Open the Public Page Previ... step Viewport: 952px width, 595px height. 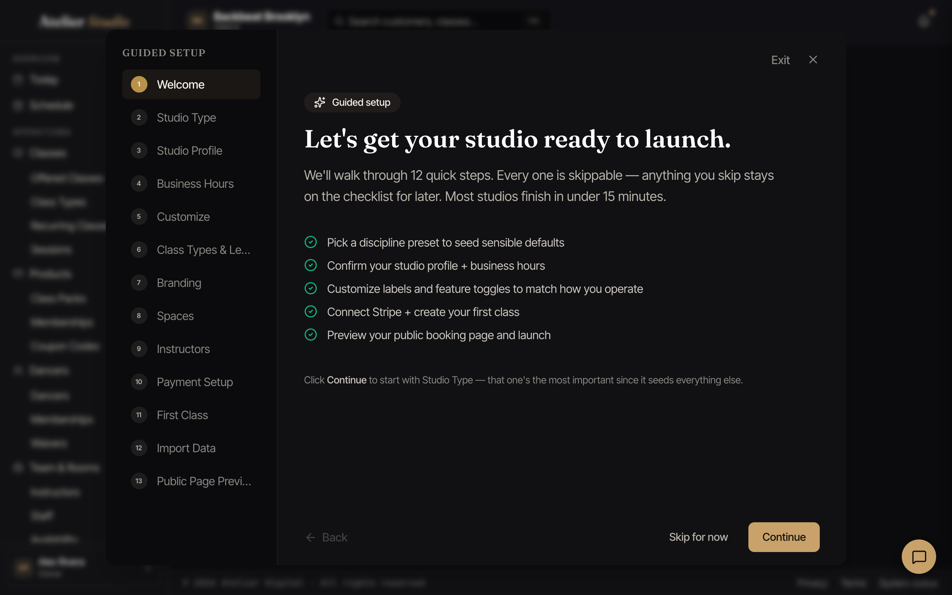click(191, 481)
